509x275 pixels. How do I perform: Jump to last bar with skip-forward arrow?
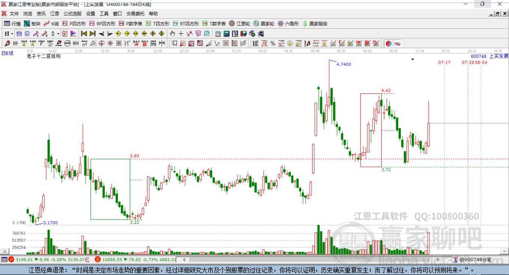click(92, 34)
